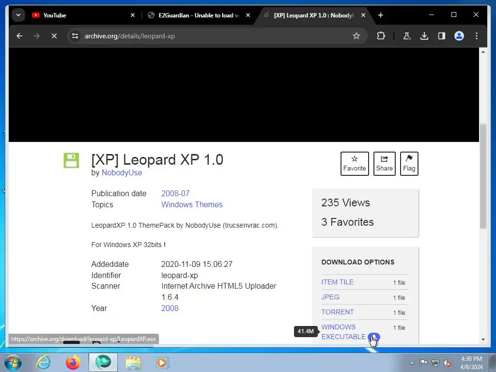This screenshot has height=372, width=496.
Task: Open Chrome Labs flask icon
Action: tap(407, 36)
